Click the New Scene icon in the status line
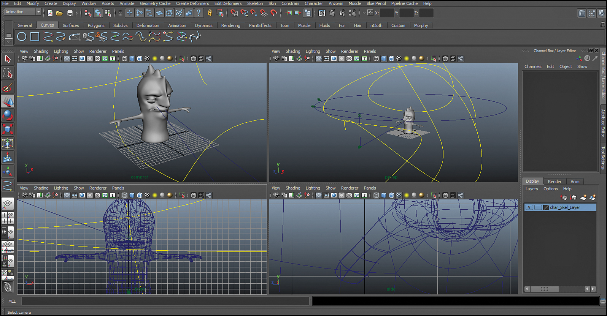 (50, 13)
